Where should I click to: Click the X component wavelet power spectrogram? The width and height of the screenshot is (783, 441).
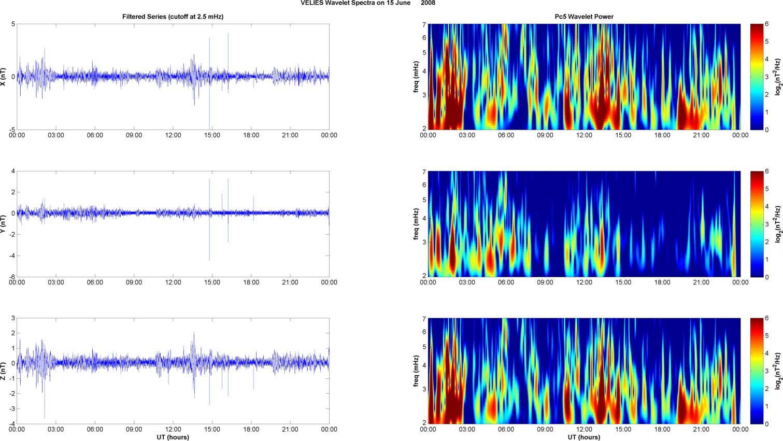coord(584,77)
